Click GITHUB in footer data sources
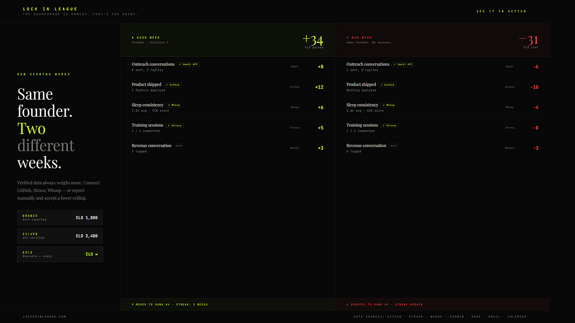 tap(394, 317)
